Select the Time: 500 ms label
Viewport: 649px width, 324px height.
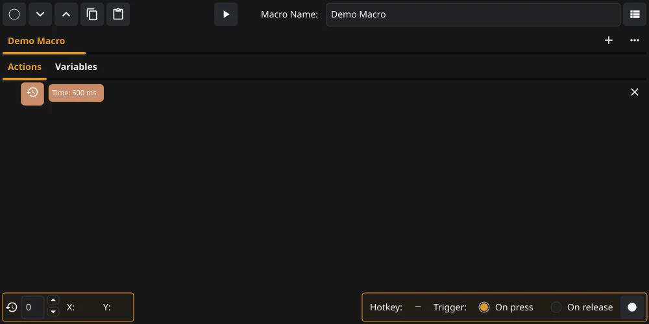(x=76, y=93)
